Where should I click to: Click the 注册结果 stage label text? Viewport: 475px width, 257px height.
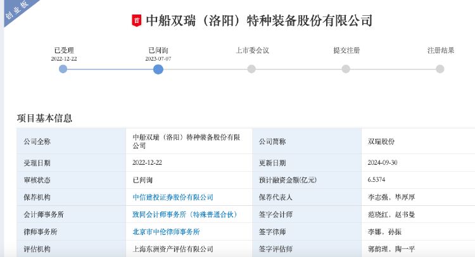pos(440,50)
